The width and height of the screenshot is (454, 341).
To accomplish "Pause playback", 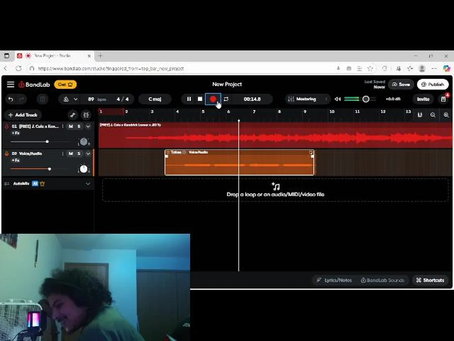I will [189, 99].
